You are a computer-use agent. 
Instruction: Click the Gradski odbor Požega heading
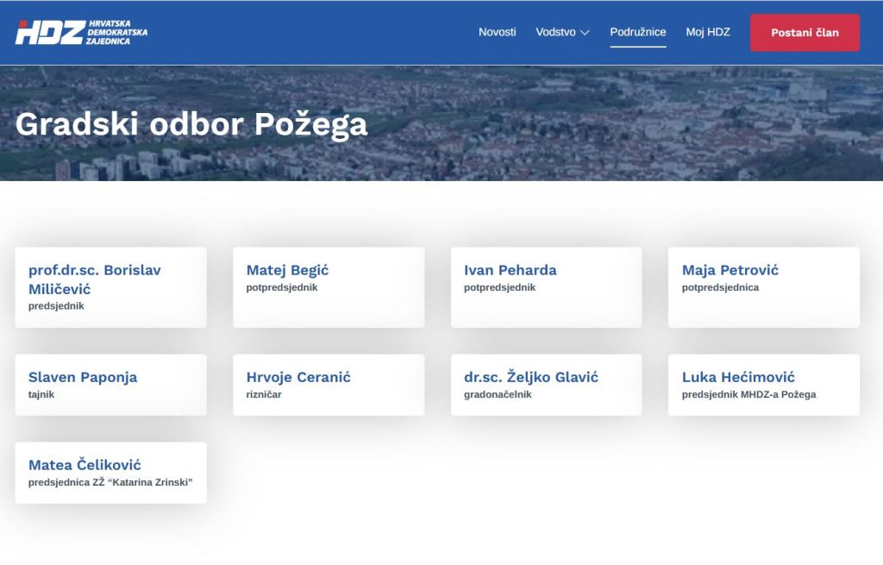click(191, 124)
